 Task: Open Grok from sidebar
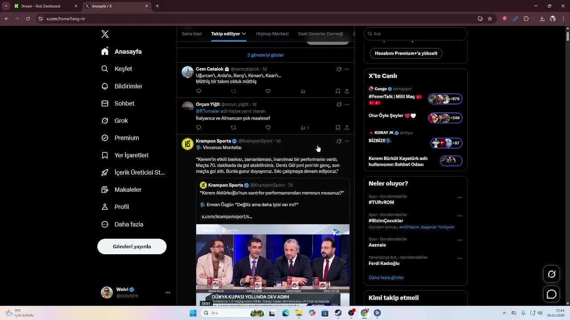coord(114,121)
